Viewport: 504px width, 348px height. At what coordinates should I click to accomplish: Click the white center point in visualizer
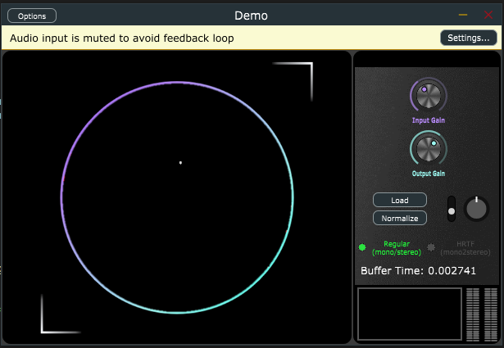pyautogui.click(x=180, y=163)
